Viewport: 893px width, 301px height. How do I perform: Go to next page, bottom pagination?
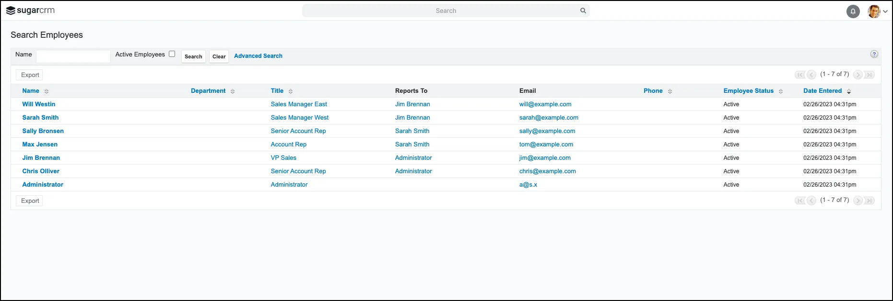858,201
